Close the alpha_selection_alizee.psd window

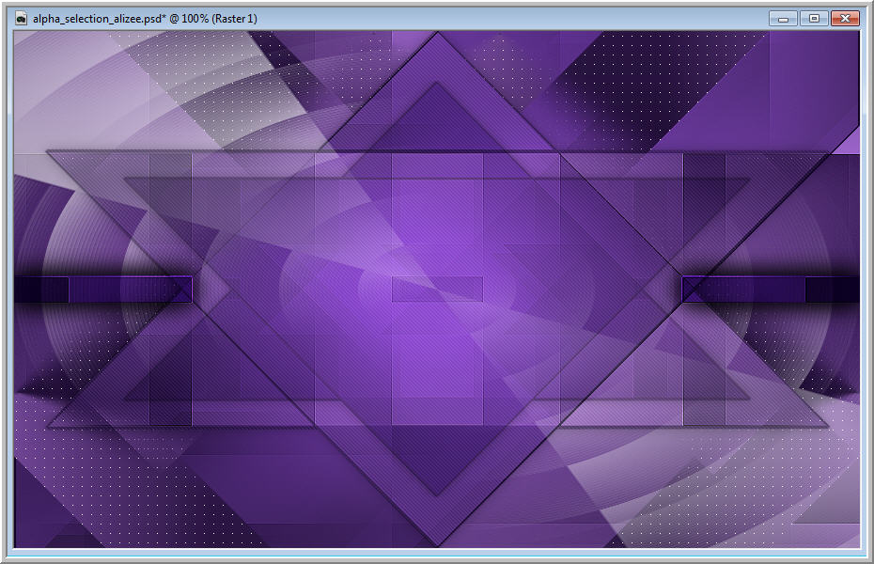pyautogui.click(x=845, y=19)
